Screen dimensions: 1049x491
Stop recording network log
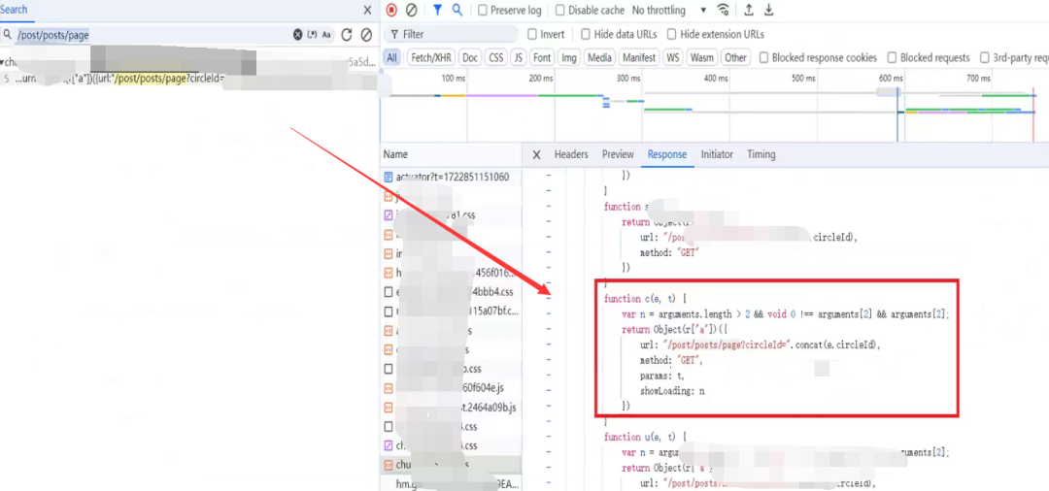[x=391, y=10]
